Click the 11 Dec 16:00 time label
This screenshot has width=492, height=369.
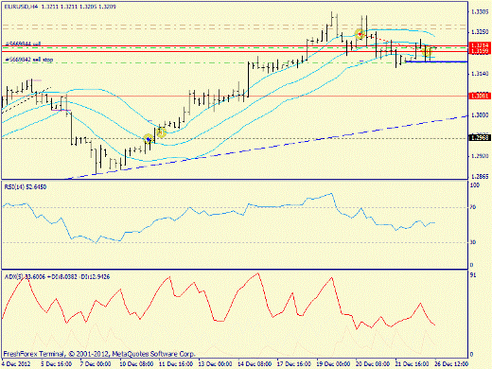point(176,364)
